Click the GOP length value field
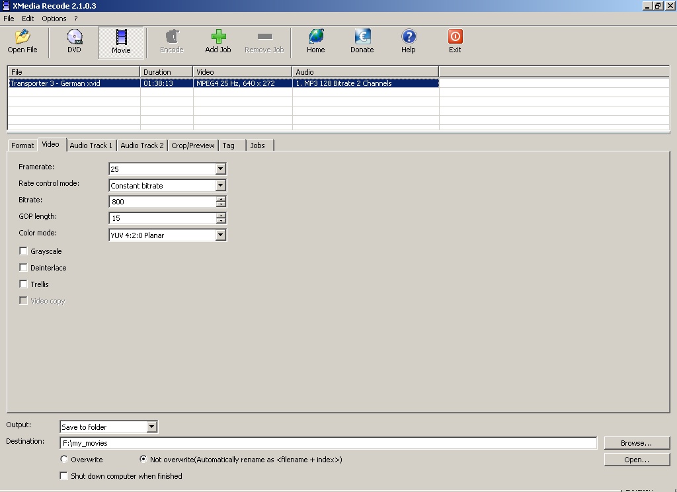 (x=163, y=218)
